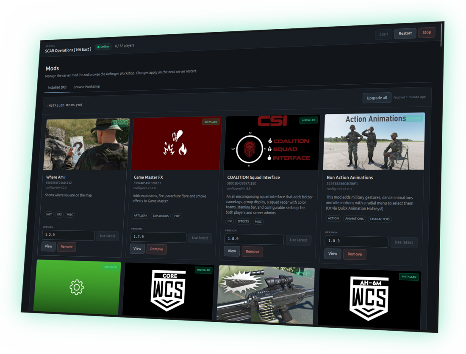Click the EFFECTS tag
The width and height of the screenshot is (466, 354).
243,221
